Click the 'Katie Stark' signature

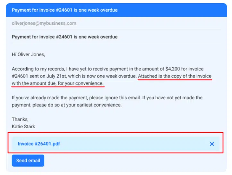(x=23, y=127)
